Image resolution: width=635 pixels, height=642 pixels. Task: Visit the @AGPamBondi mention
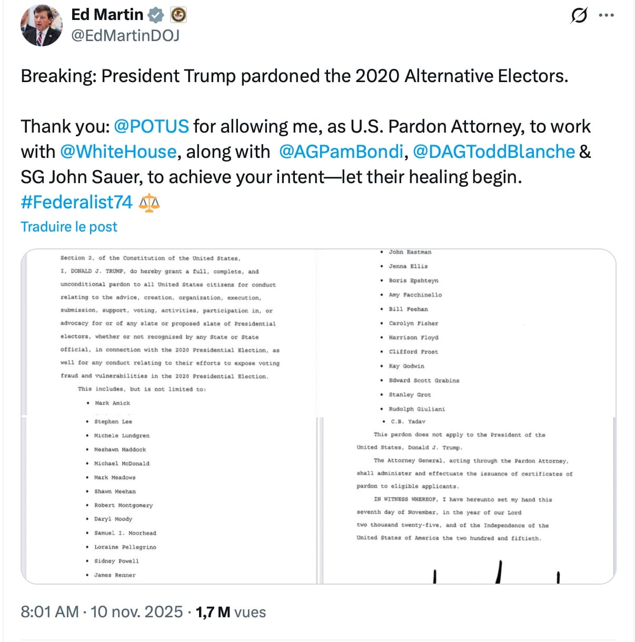coord(341,152)
